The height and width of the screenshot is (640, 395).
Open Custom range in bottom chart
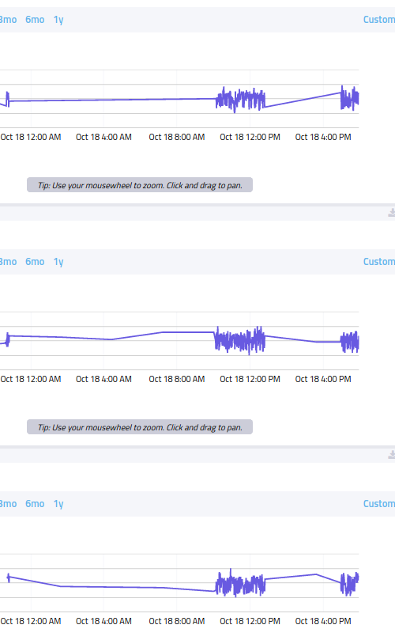pos(379,504)
